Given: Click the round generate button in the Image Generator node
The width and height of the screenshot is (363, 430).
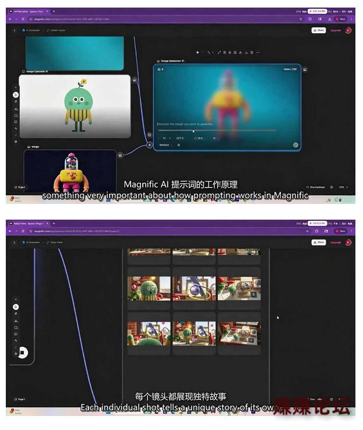Looking at the screenshot, I should [295, 145].
